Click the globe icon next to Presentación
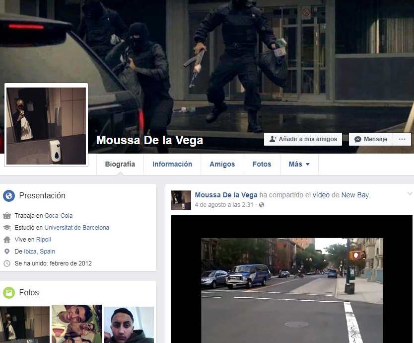 pyautogui.click(x=9, y=196)
